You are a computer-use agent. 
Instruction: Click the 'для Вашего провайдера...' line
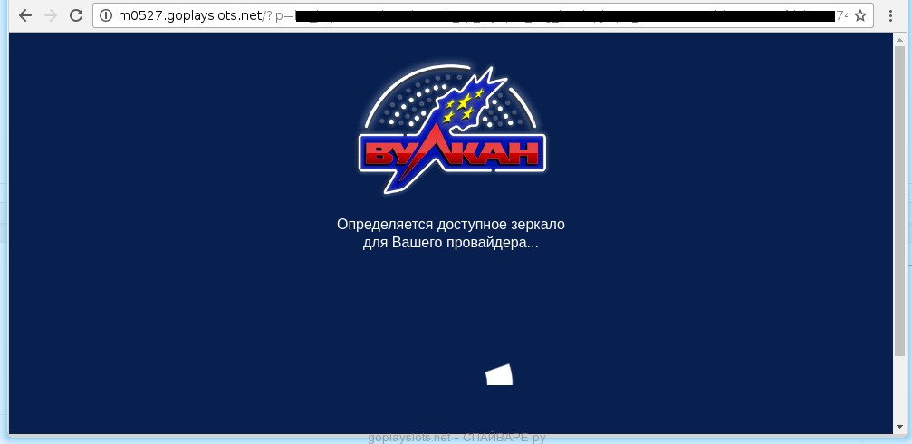pos(450,243)
